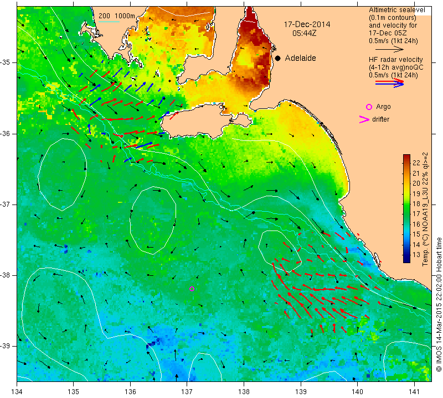Click the '13' value on the temperature scale
The height and width of the screenshot is (398, 443).
tap(416, 255)
